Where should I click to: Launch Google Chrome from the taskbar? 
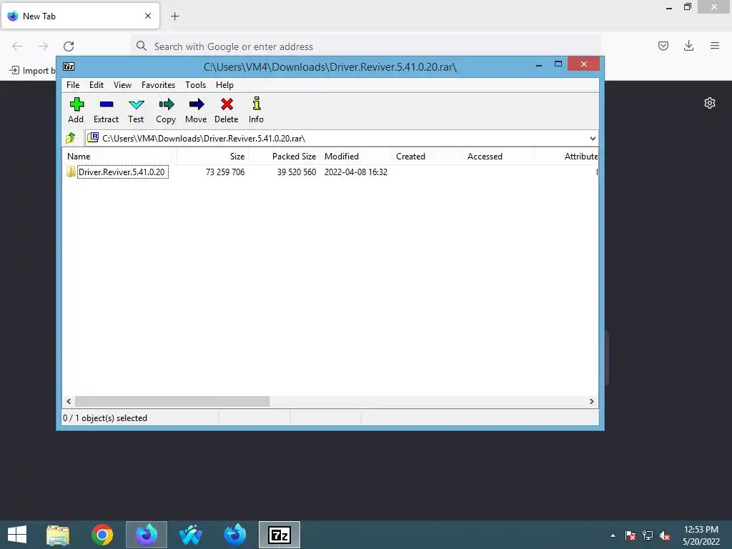pyautogui.click(x=102, y=535)
